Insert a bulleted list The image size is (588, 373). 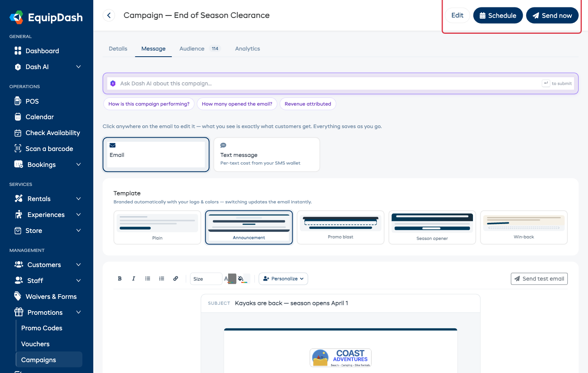148,279
